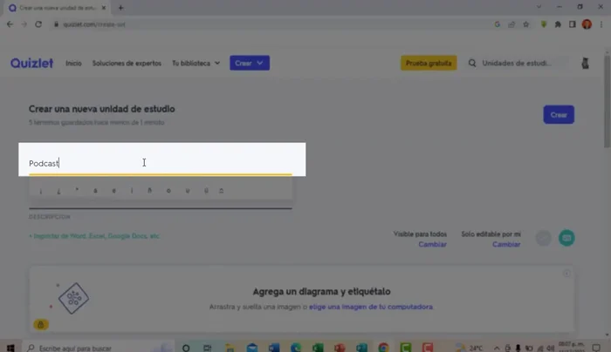Open Cortana circle in taskbar
This screenshot has height=352, width=611.
[186, 348]
